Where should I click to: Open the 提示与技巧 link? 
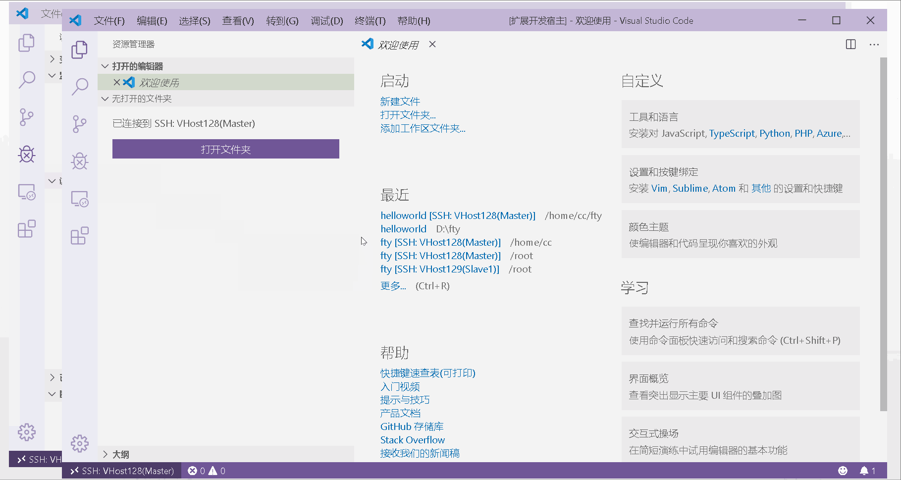pos(405,400)
